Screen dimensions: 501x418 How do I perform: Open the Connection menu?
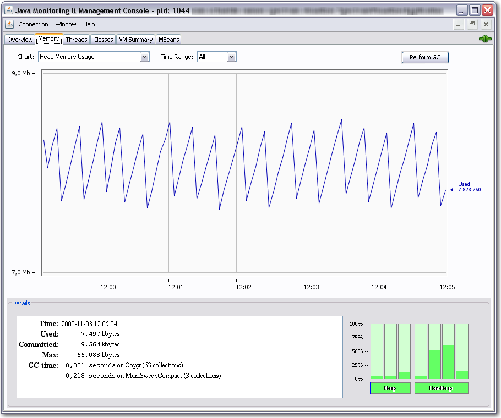[33, 24]
